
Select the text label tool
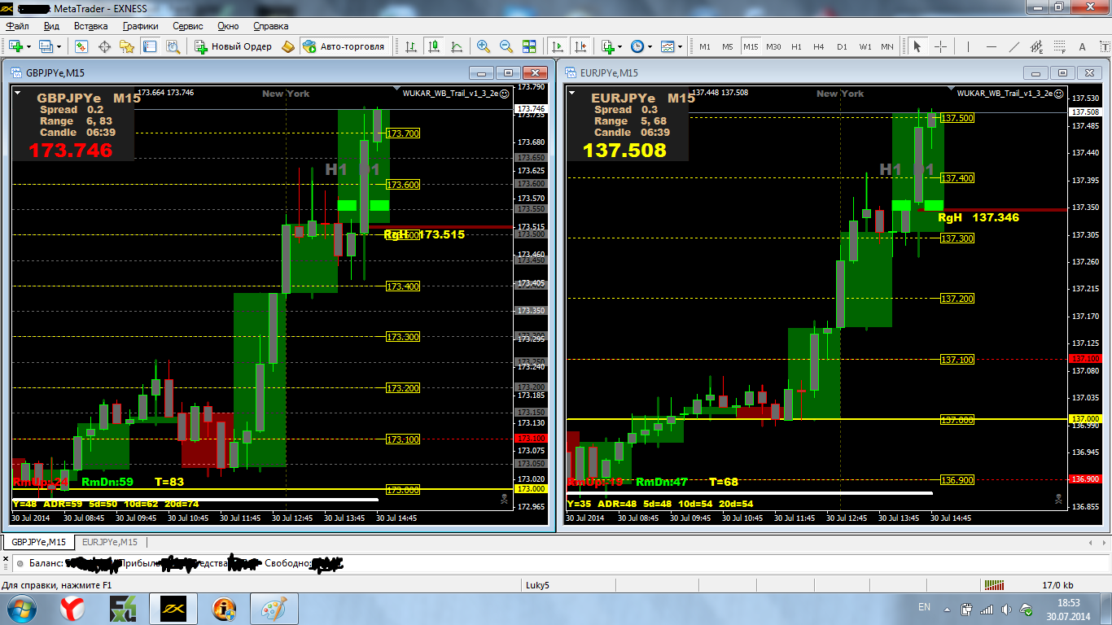tap(1105, 46)
